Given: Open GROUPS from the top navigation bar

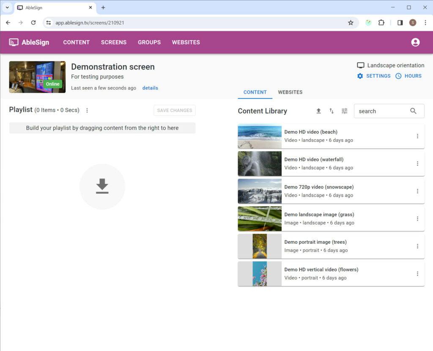Looking at the screenshot, I should pyautogui.click(x=149, y=42).
